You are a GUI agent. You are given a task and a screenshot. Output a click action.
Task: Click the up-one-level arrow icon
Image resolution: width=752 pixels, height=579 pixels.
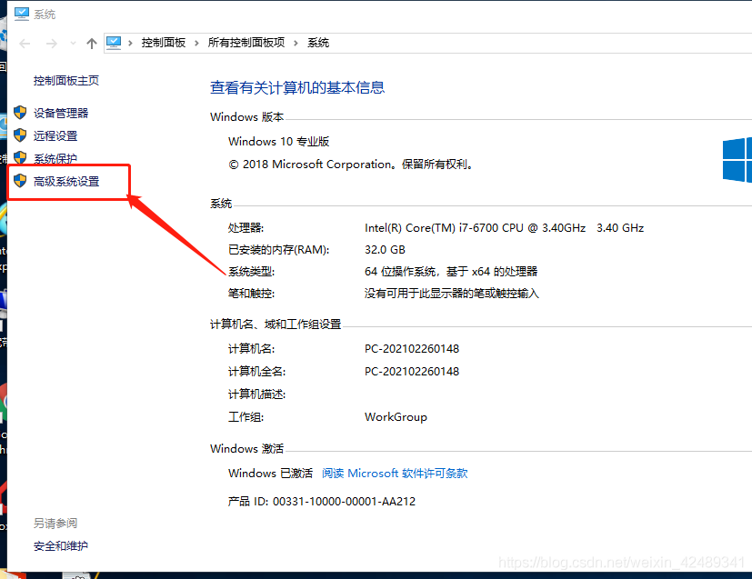point(92,42)
